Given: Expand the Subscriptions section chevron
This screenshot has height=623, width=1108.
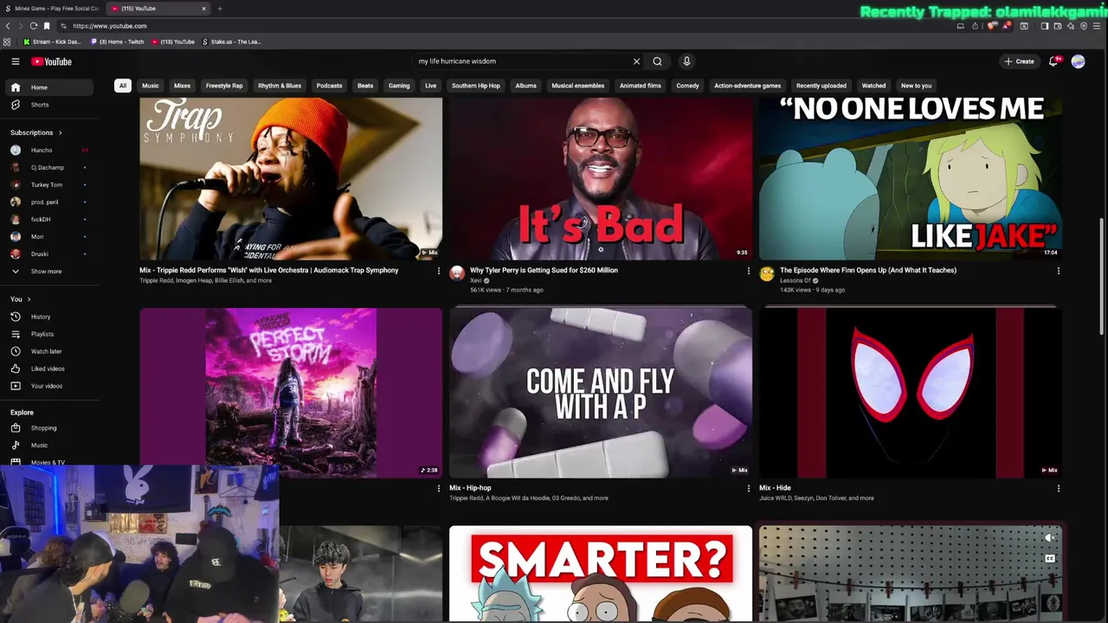Looking at the screenshot, I should [60, 132].
